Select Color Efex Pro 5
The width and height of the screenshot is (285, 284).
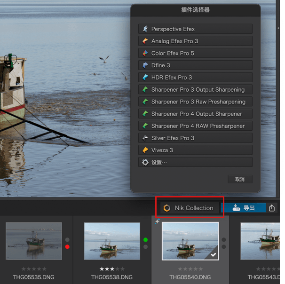[x=195, y=53]
